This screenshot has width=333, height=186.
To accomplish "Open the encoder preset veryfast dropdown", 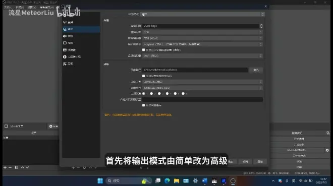I will [202, 44].
